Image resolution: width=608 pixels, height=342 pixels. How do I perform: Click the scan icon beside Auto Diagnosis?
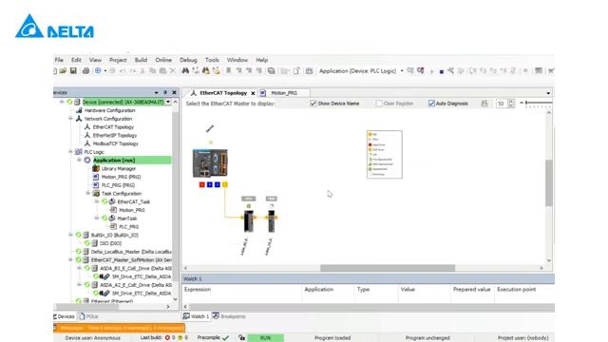(x=484, y=104)
